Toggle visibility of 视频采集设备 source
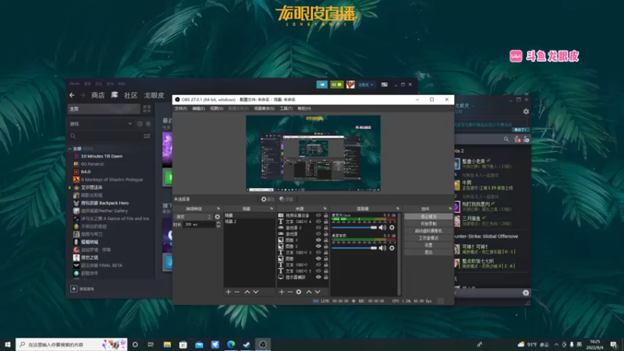The image size is (624, 351). point(318,215)
